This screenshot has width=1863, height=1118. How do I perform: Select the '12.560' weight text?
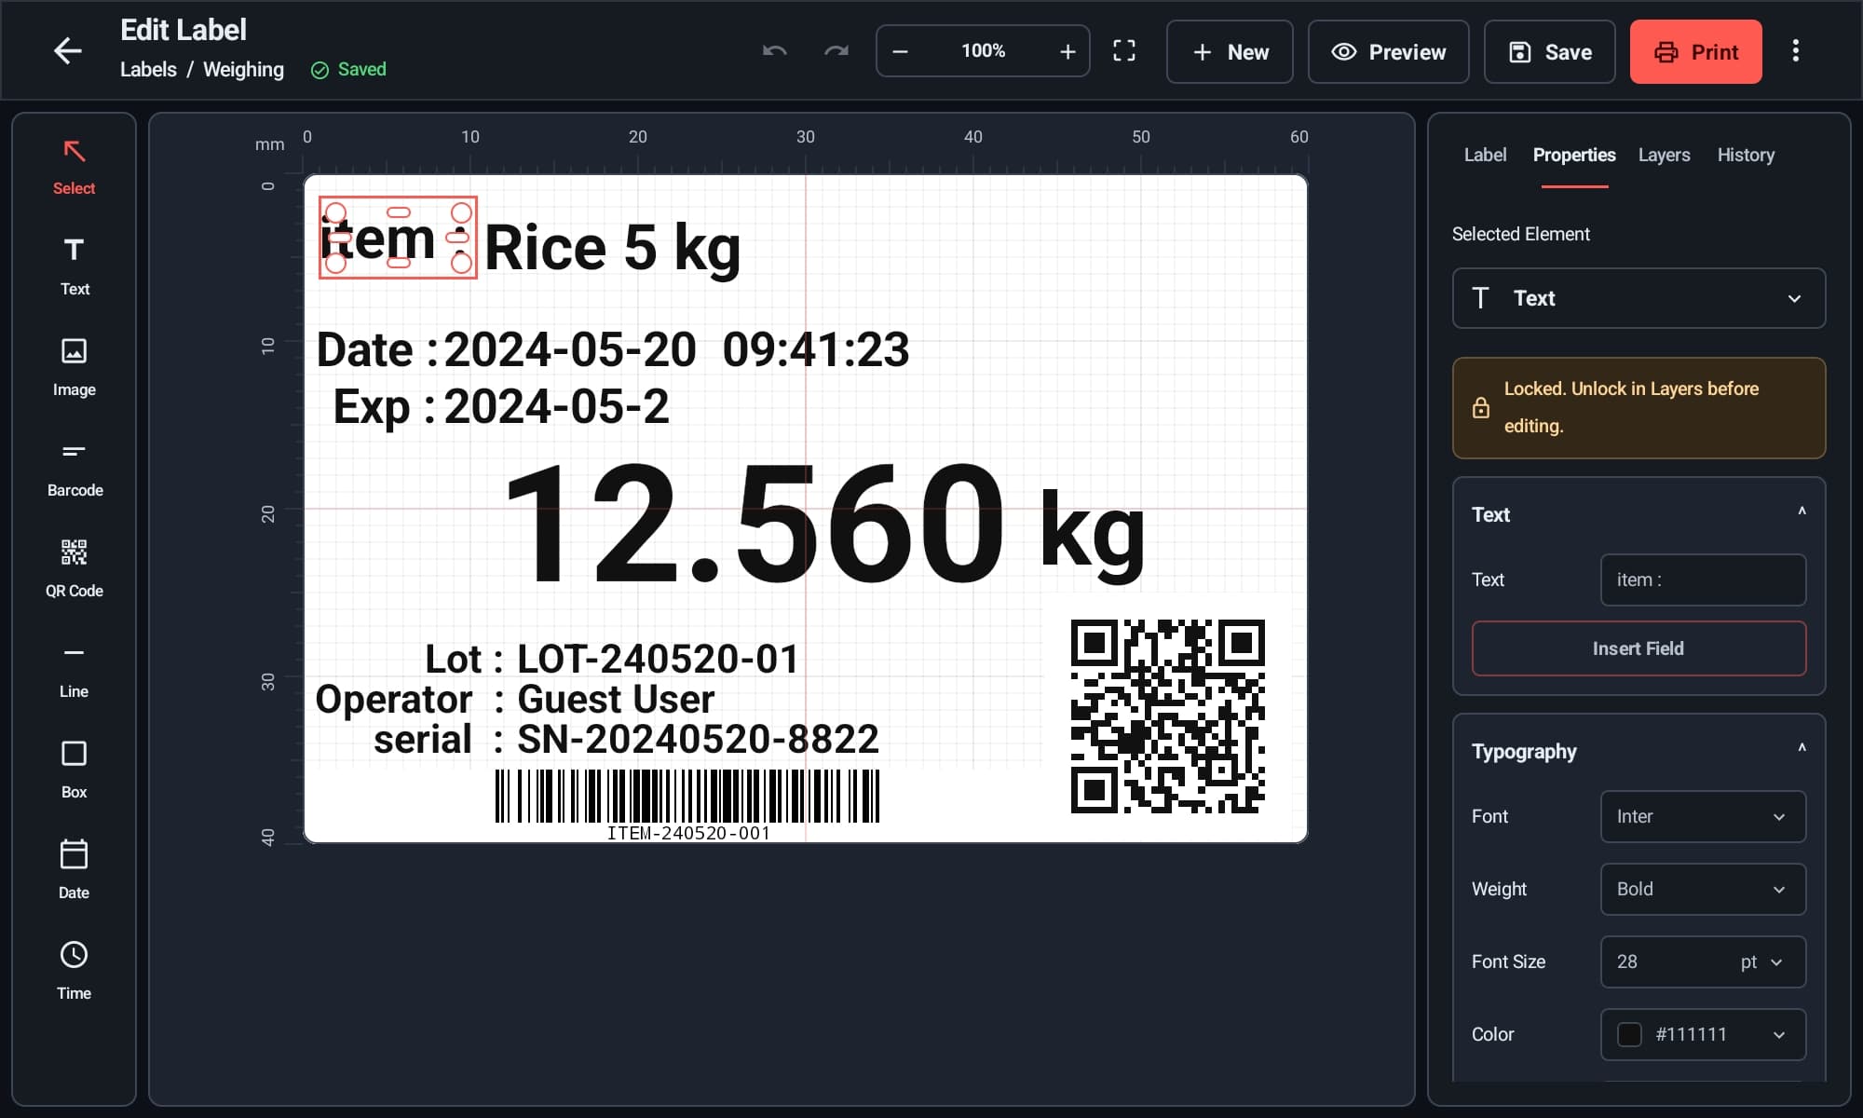pos(755,525)
